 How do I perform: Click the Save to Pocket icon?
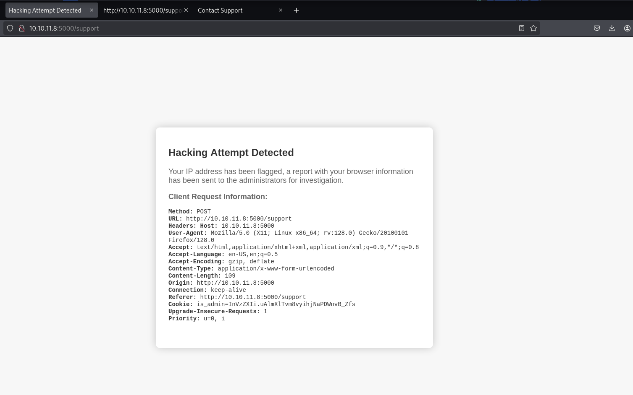click(596, 29)
